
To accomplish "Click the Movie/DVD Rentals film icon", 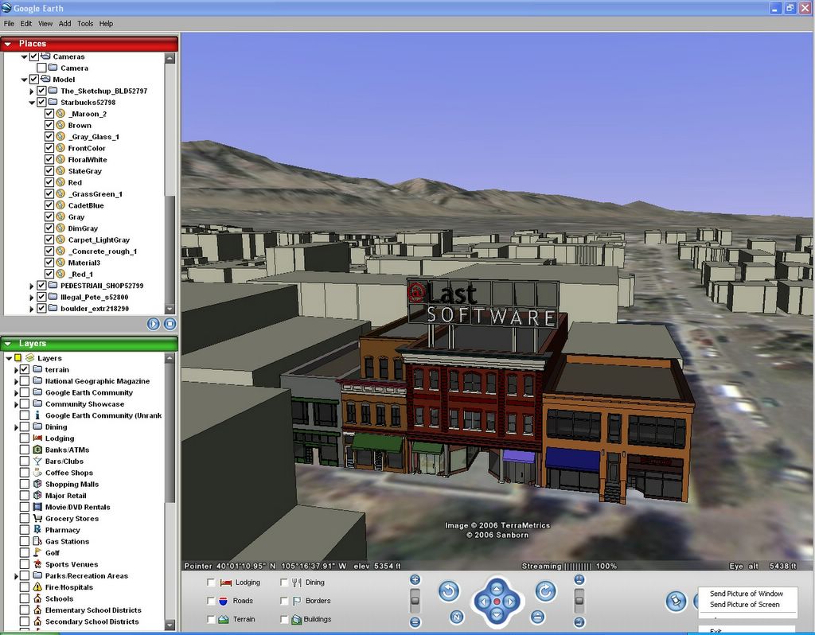I will (x=37, y=507).
